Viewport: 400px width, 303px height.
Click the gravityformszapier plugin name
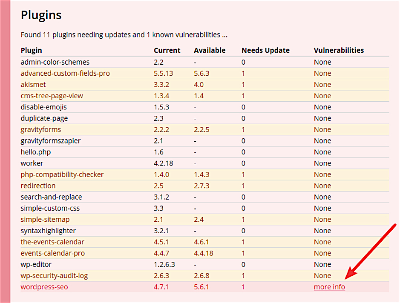(51, 141)
